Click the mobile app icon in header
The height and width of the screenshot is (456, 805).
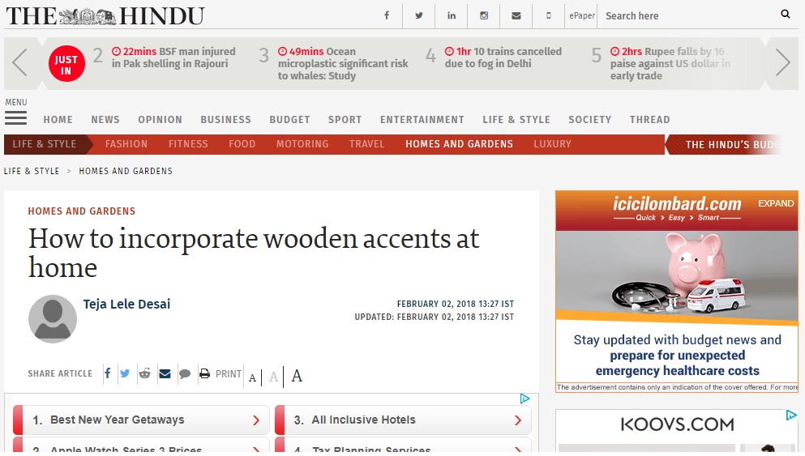click(549, 15)
